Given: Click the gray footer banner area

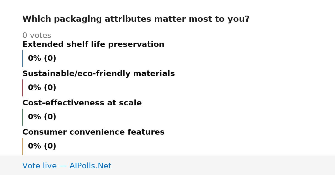Looking at the screenshot, I should (x=167, y=165).
